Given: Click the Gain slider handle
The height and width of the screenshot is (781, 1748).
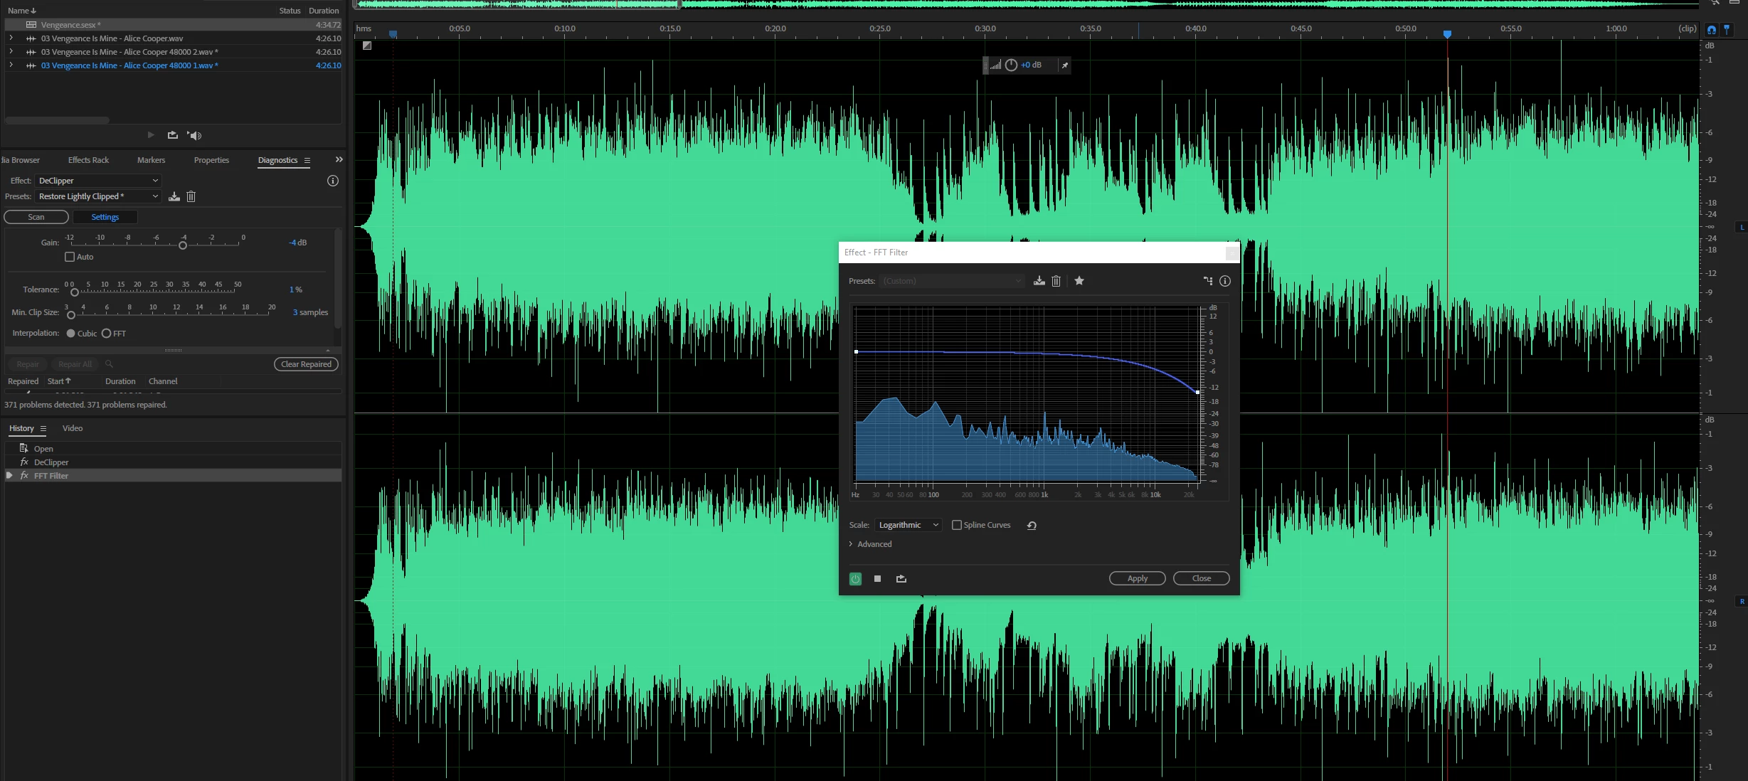Looking at the screenshot, I should pyautogui.click(x=183, y=245).
